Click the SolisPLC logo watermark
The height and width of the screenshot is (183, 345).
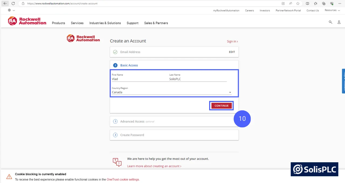click(314, 169)
